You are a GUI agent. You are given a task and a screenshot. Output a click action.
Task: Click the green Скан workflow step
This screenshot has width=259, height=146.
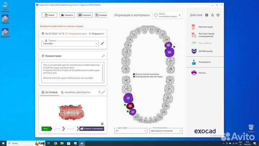[x=46, y=129]
